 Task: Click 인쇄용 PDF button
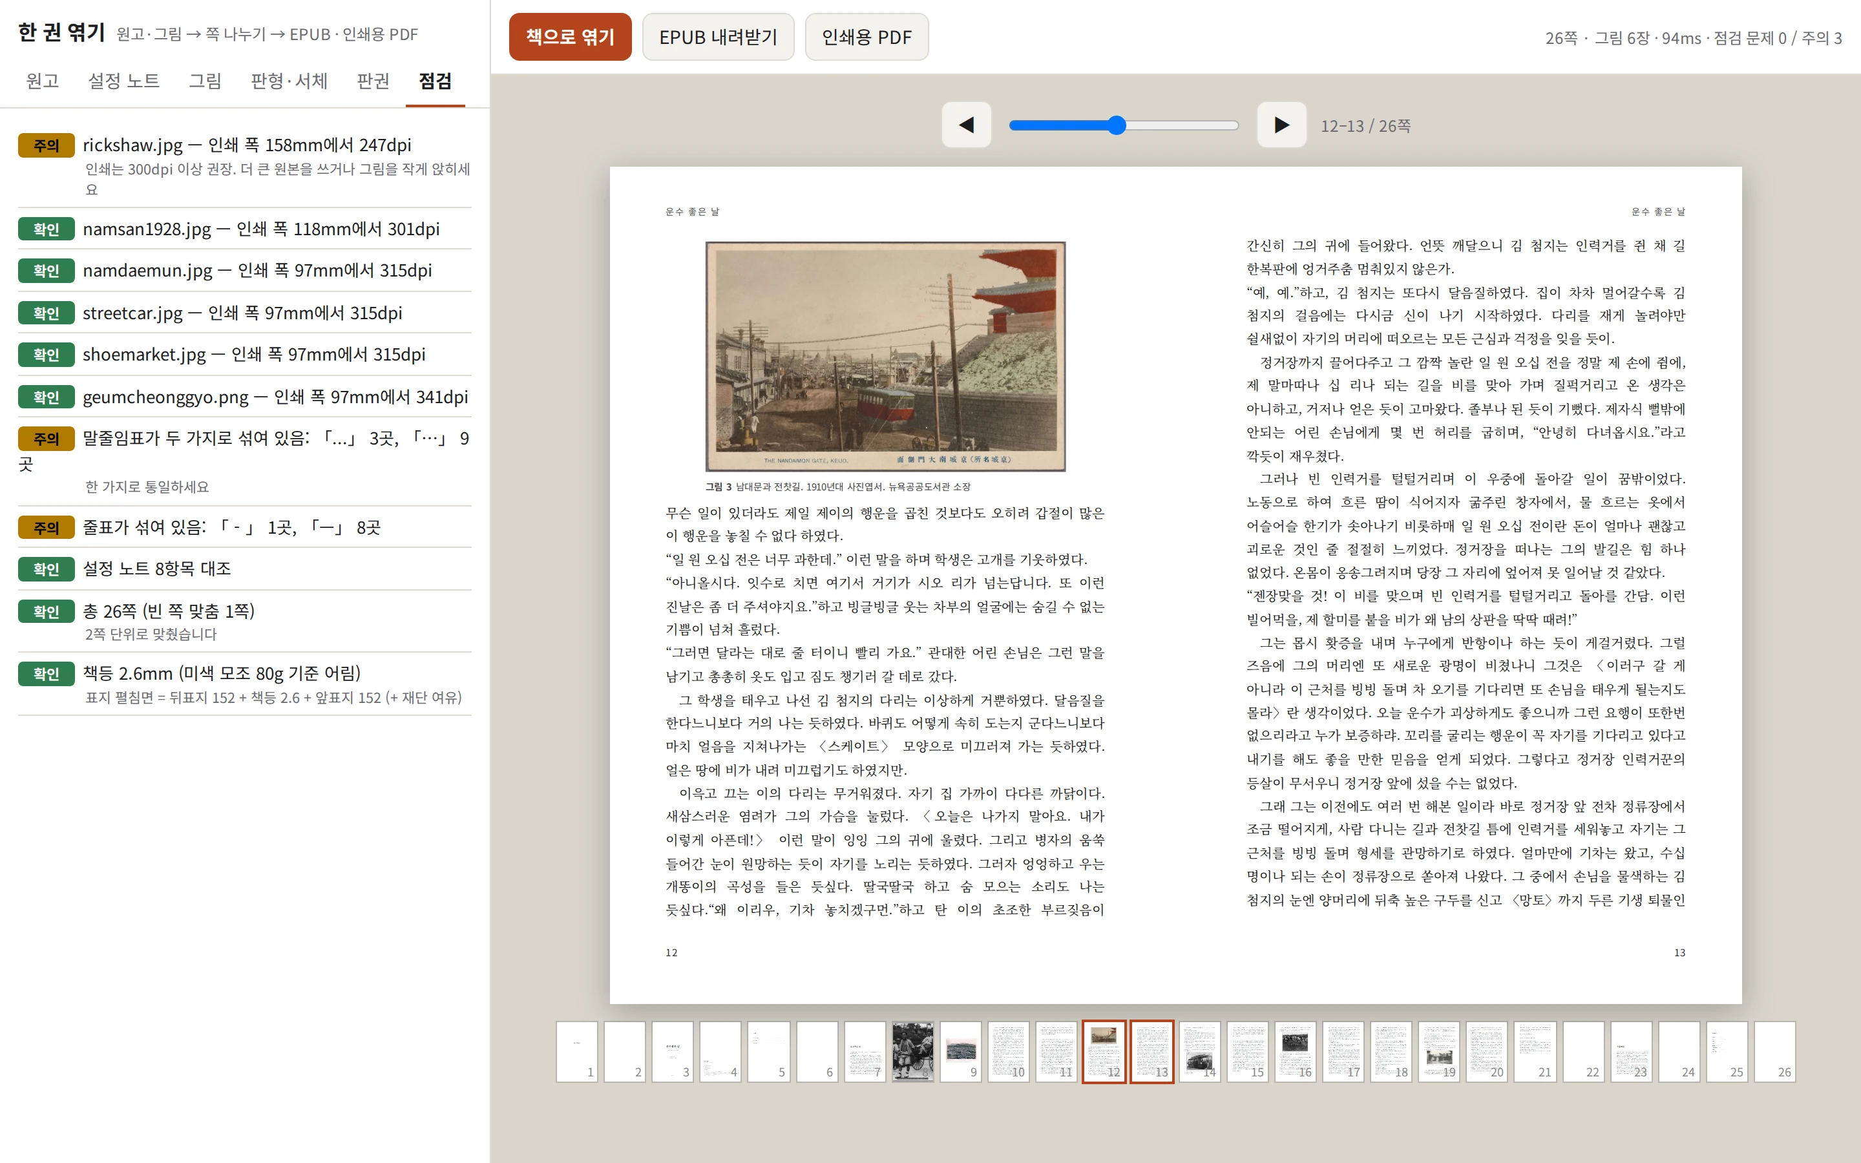pos(867,37)
